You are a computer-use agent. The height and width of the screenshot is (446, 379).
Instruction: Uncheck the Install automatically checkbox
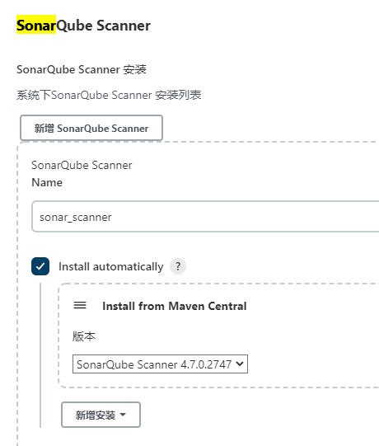(40, 266)
